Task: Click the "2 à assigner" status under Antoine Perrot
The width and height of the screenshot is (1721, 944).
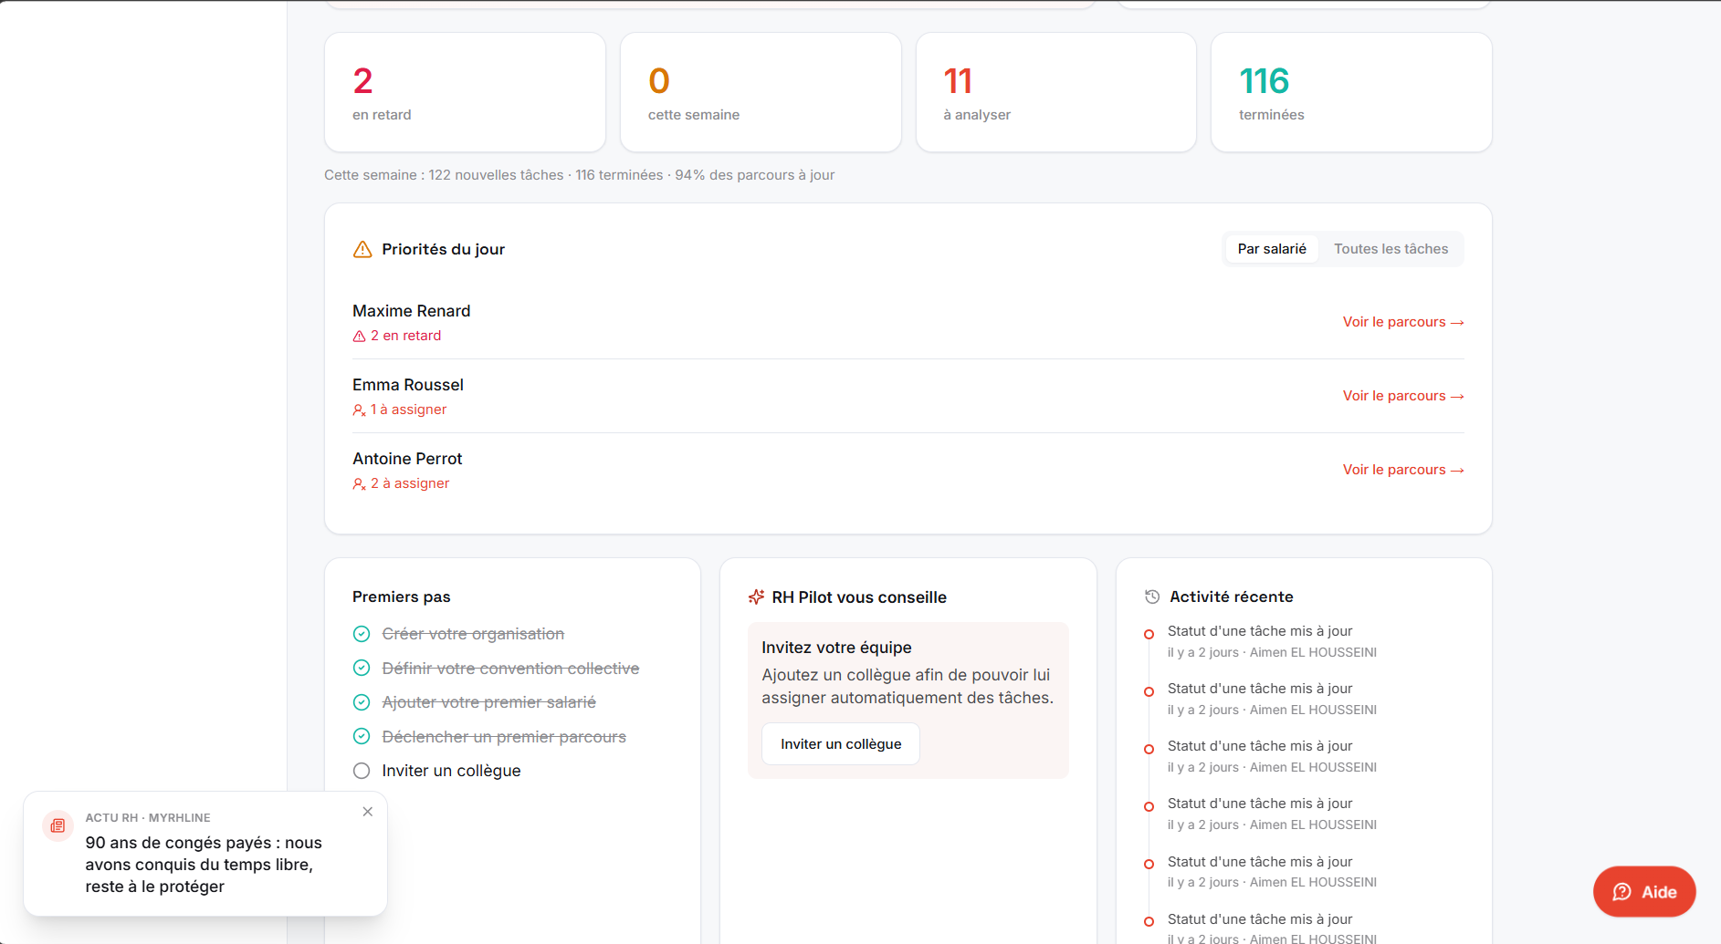Action: [x=410, y=483]
